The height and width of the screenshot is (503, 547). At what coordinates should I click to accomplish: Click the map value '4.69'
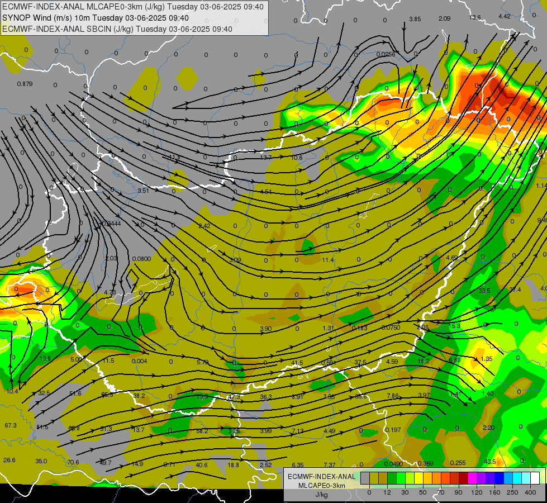[x=452, y=258]
